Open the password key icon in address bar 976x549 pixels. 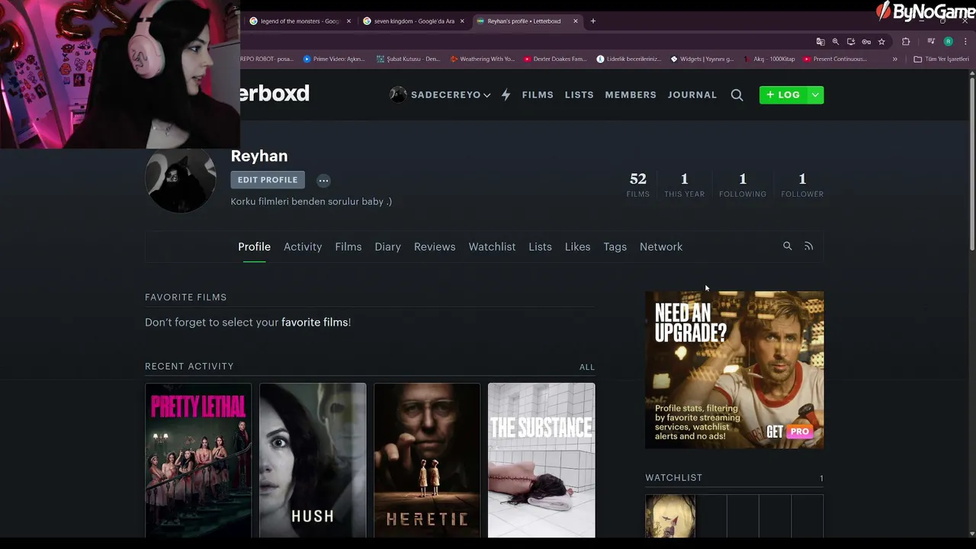tap(866, 41)
